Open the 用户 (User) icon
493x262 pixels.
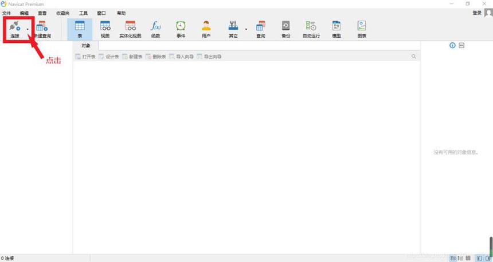tap(206, 30)
